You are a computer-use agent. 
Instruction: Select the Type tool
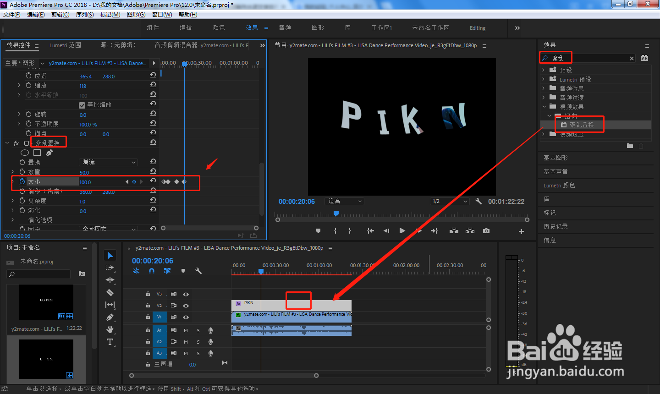click(x=110, y=342)
